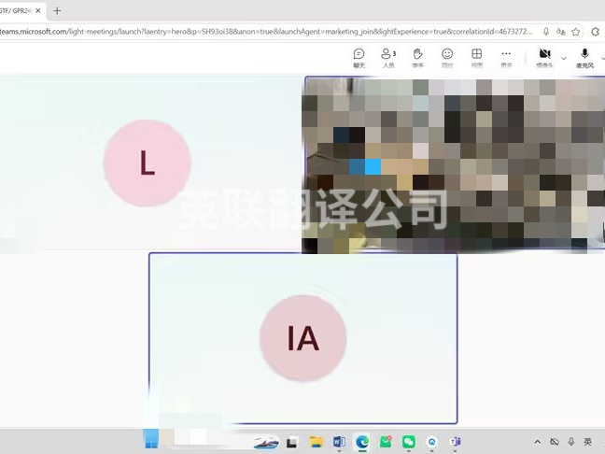Click the translate page icon in address bar
This screenshot has height=454, width=605.
[x=560, y=32]
